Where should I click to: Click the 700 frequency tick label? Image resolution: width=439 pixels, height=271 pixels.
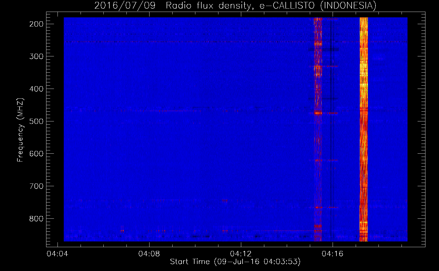36,186
